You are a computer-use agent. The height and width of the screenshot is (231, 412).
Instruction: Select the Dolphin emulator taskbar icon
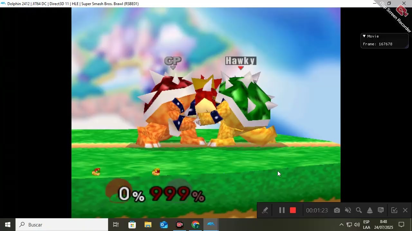pyautogui.click(x=211, y=225)
